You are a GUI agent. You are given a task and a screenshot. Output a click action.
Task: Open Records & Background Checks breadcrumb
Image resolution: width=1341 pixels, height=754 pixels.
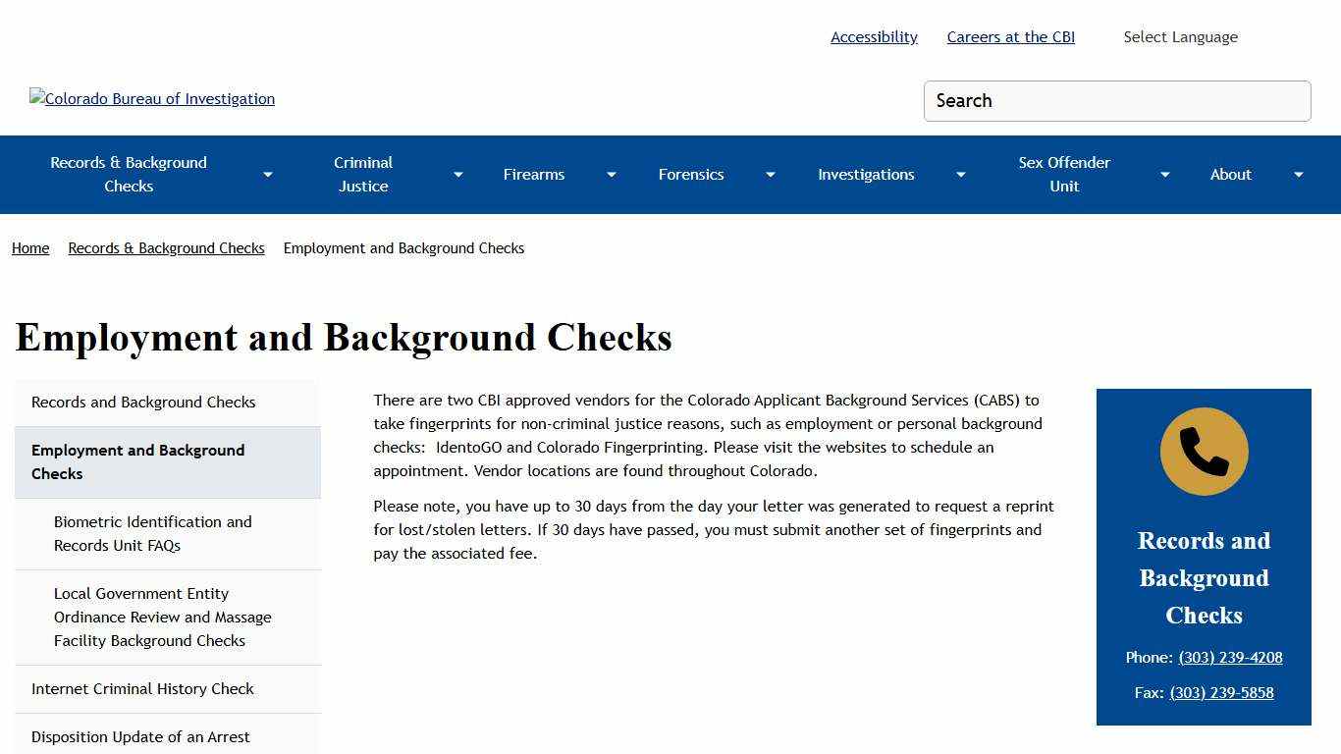tap(166, 248)
